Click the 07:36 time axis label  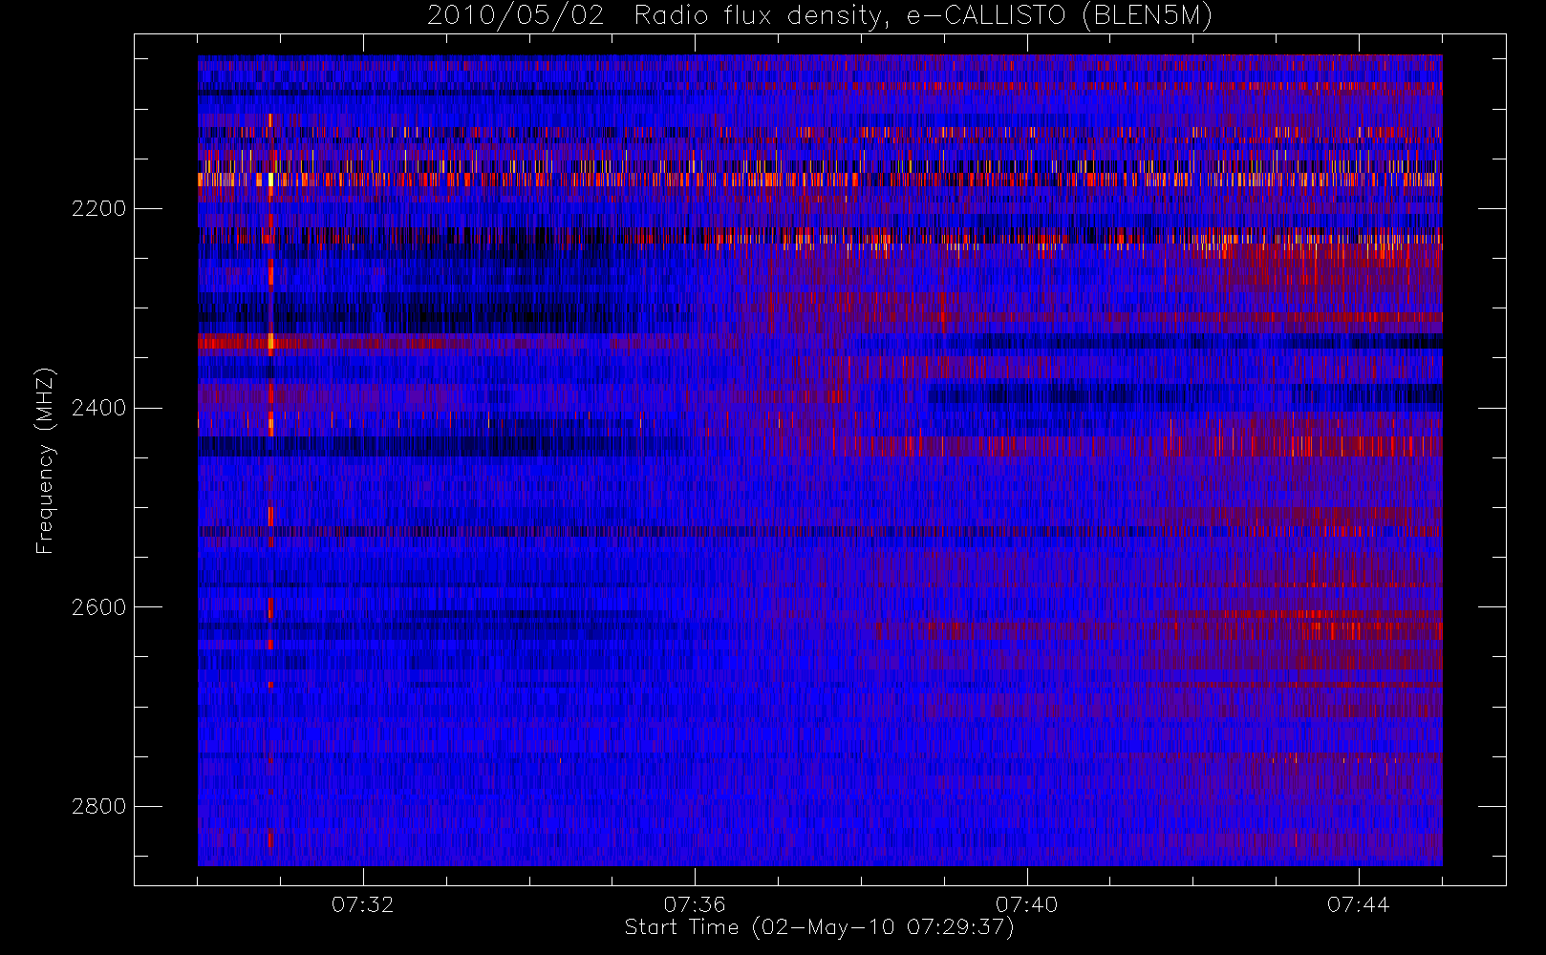[695, 904]
